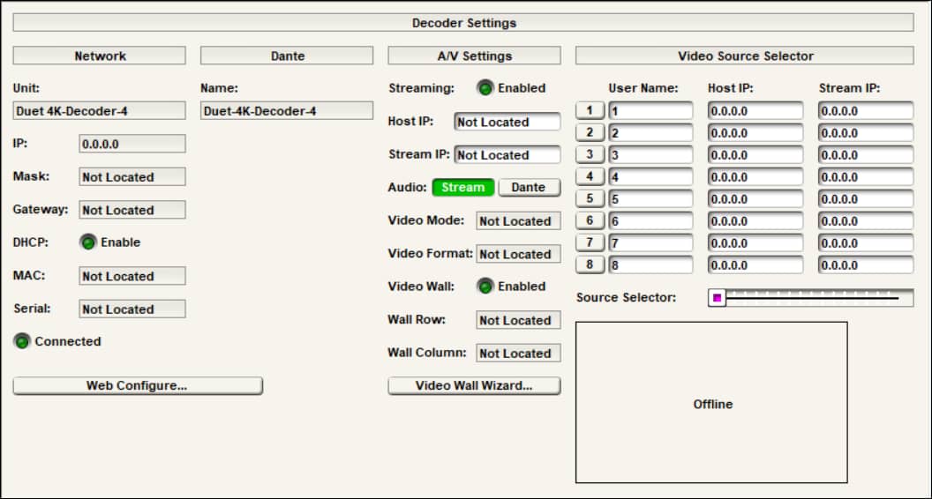This screenshot has height=499, width=932.
Task: Click the Source Selector slider handle
Action: pos(717,298)
